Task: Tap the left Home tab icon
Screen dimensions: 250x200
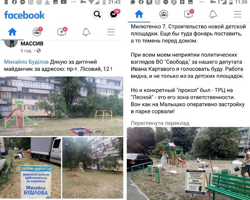Action: tap(12, 32)
